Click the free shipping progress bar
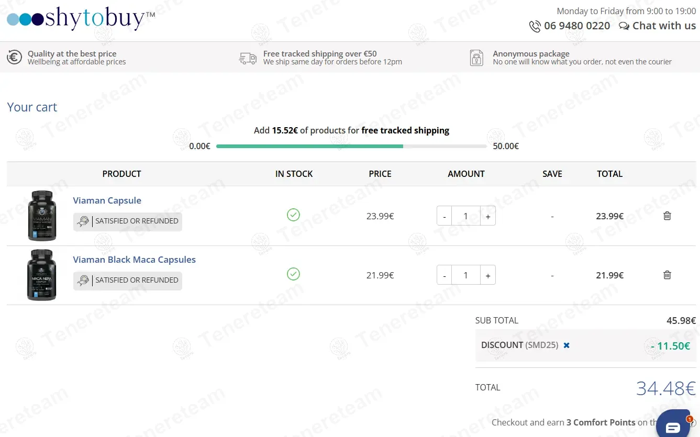Image resolution: width=700 pixels, height=437 pixels. point(351,147)
